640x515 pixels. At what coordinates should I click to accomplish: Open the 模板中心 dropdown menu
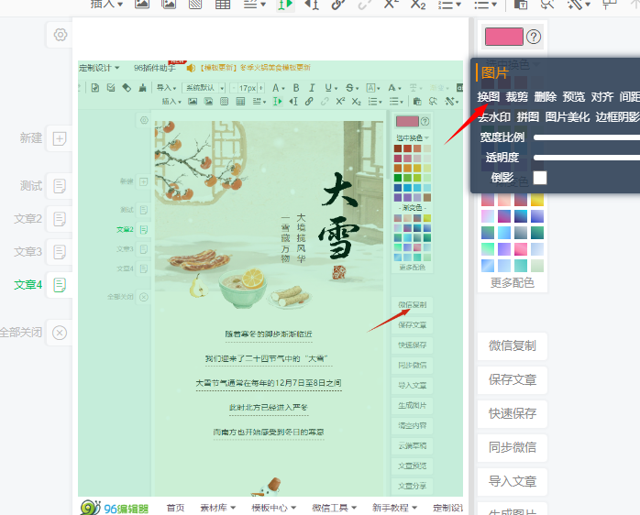274,508
